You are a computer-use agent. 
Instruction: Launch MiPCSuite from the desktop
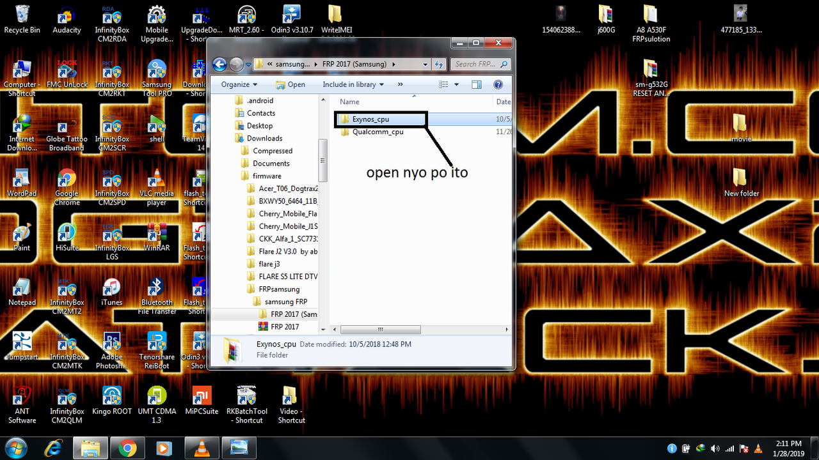[202, 401]
